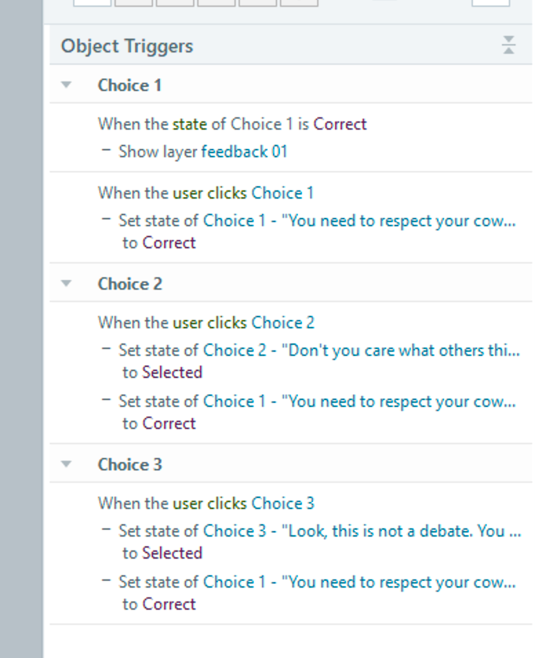The width and height of the screenshot is (535, 658).
Task: Select the Choice 3 group header label
Action: (130, 464)
